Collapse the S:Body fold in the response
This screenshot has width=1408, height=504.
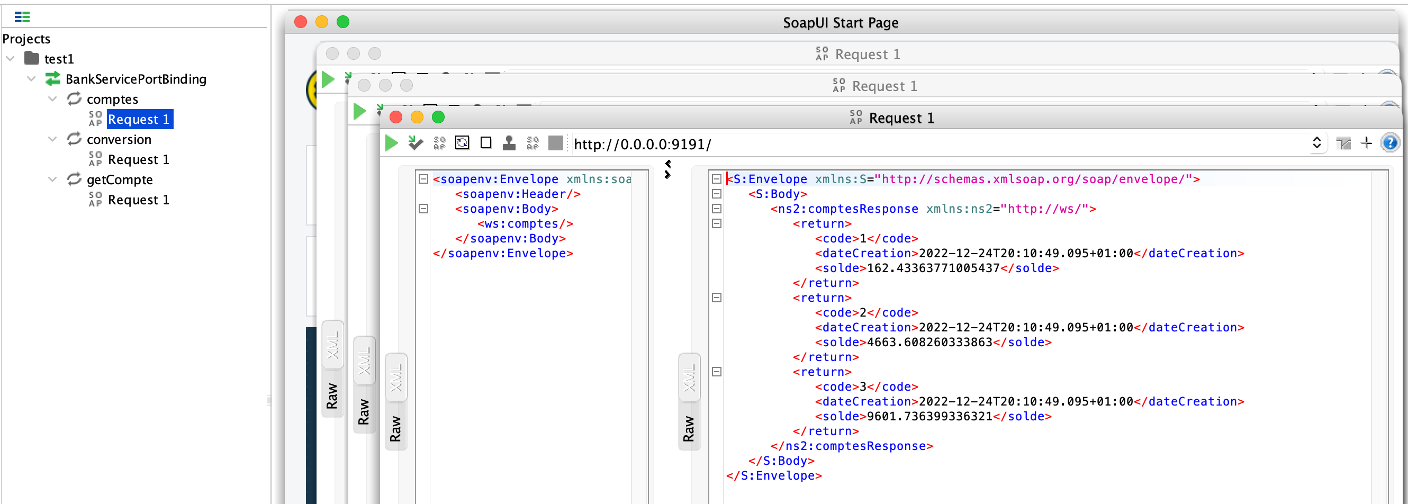click(717, 194)
